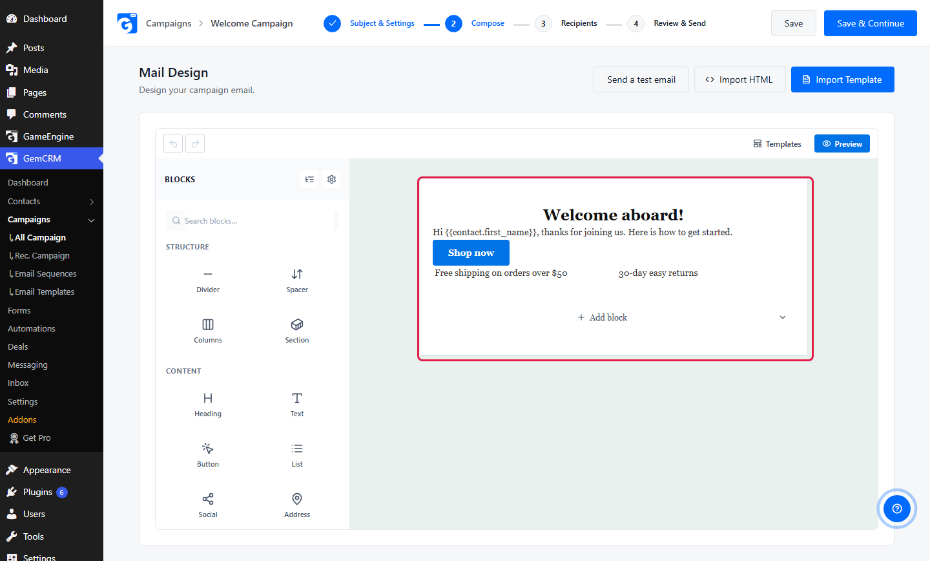Click the GemCRM logo in header
Viewport: 930px width, 561px height.
tap(127, 23)
